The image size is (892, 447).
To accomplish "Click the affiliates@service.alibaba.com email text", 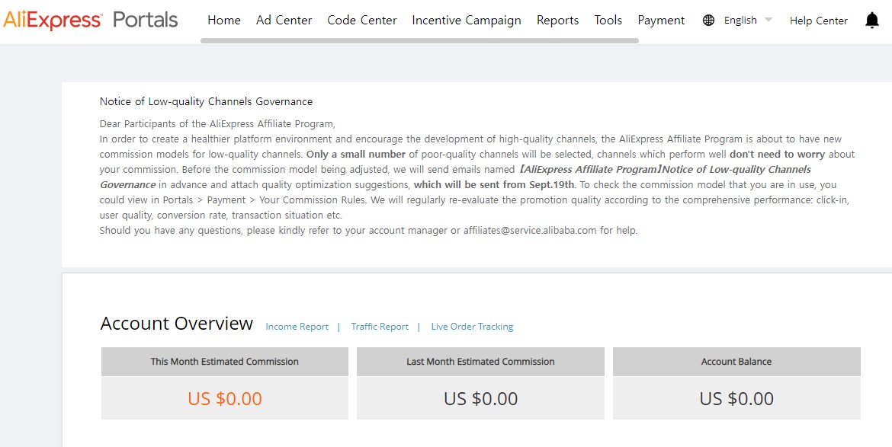I will coord(530,231).
